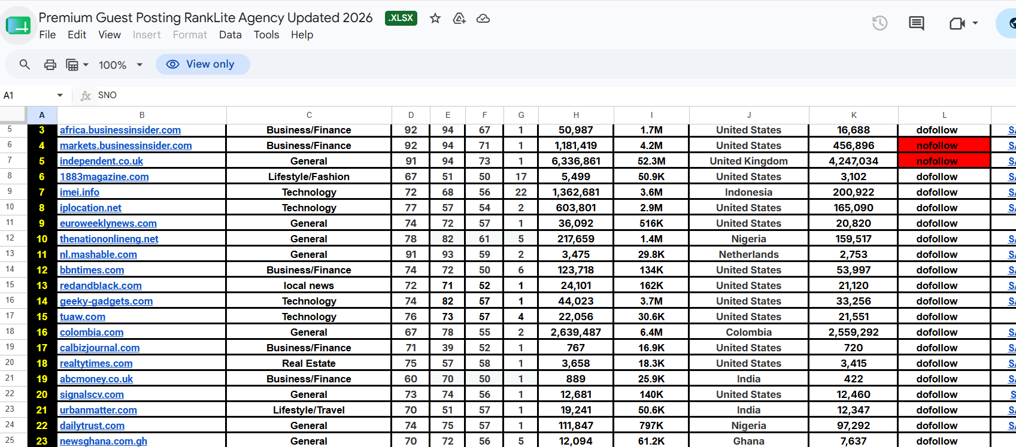Open the Help menu
The height and width of the screenshot is (447, 1016).
click(x=302, y=35)
